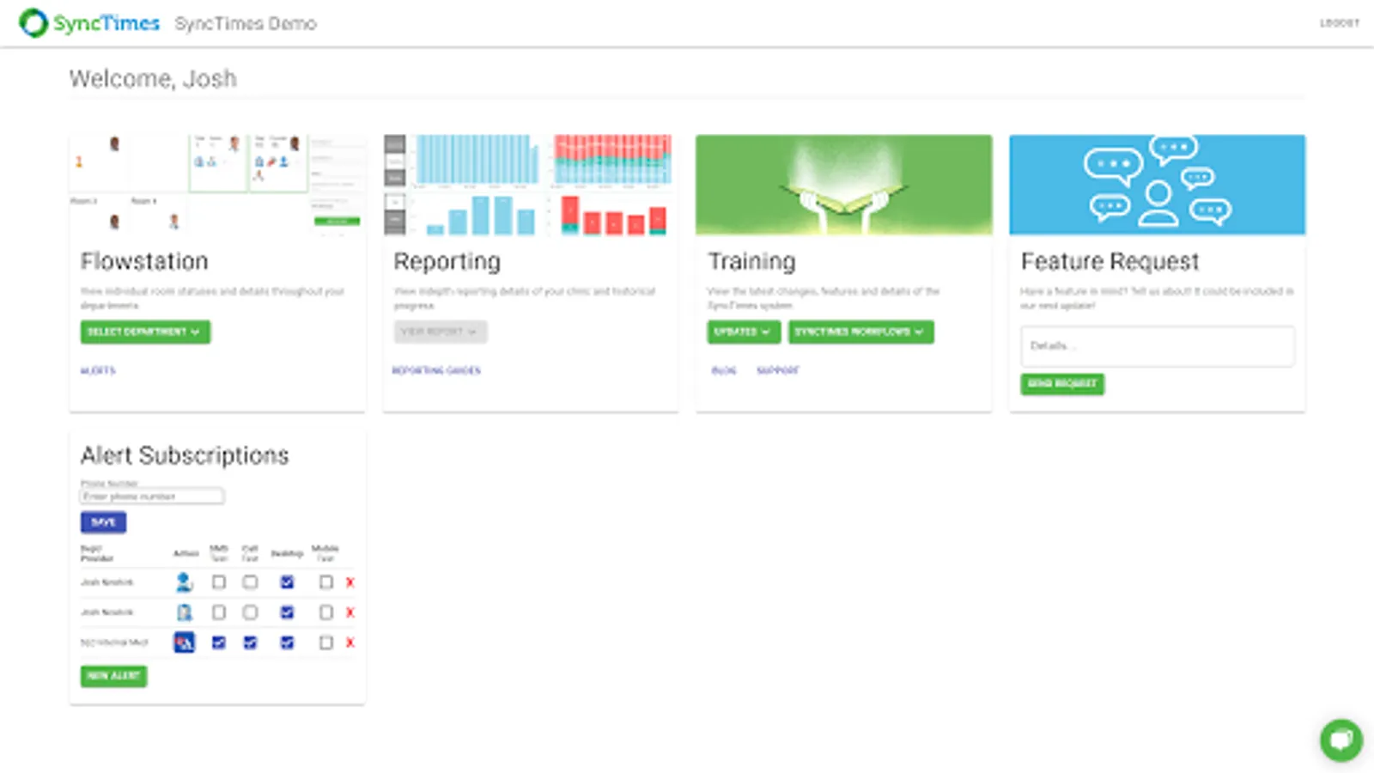Click the Alert Subscriptions heading
The image size is (1374, 773).
tap(185, 455)
